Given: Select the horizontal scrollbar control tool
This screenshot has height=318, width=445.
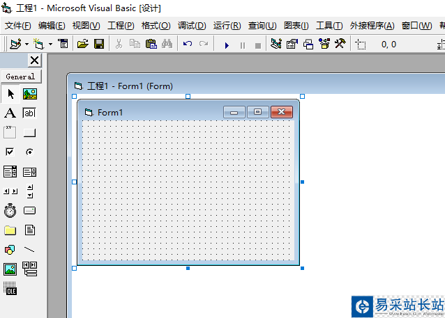Looking at the screenshot, I should click(10, 191).
